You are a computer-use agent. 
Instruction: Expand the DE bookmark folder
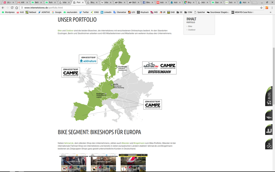[179, 12]
